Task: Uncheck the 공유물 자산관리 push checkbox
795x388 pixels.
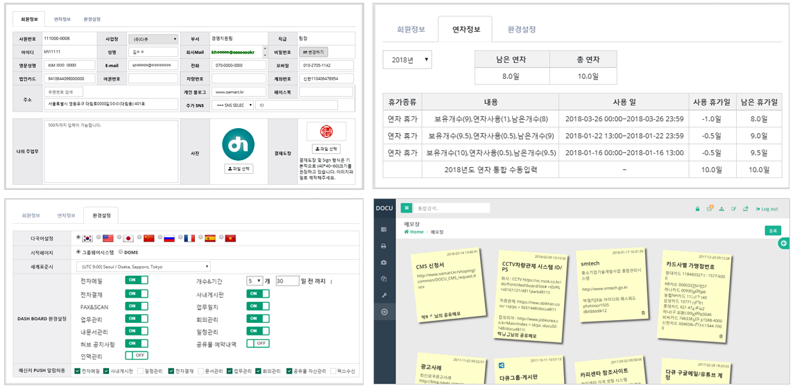Action: pos(289,371)
